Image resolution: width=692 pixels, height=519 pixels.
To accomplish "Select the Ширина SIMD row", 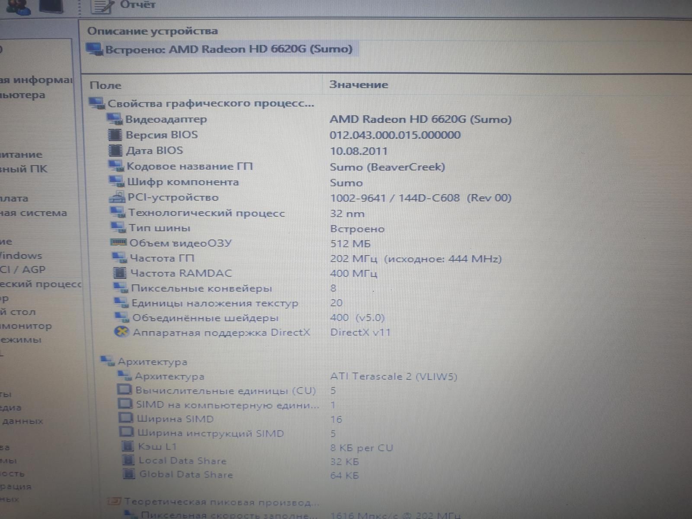I will coord(231,419).
